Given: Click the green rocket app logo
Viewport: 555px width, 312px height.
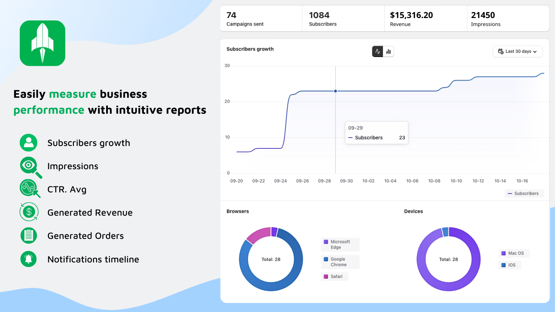Looking at the screenshot, I should [42, 43].
